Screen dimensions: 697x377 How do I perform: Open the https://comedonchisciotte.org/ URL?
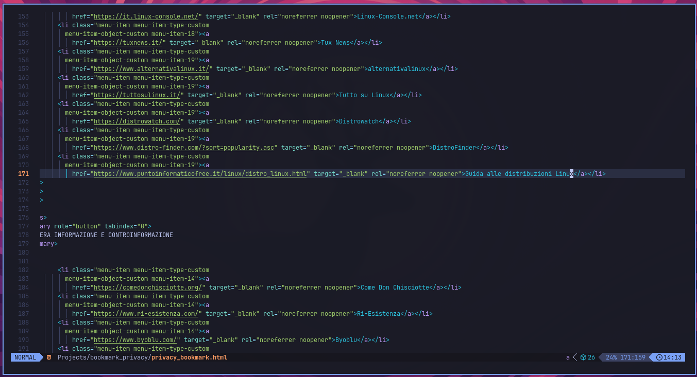coord(148,288)
